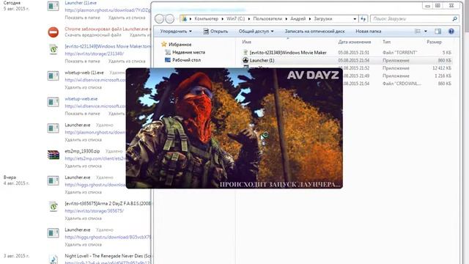Viewport: 469px width, 264px height.
Task: Click the Избранное star icon in navigation pane
Action: coord(164,44)
